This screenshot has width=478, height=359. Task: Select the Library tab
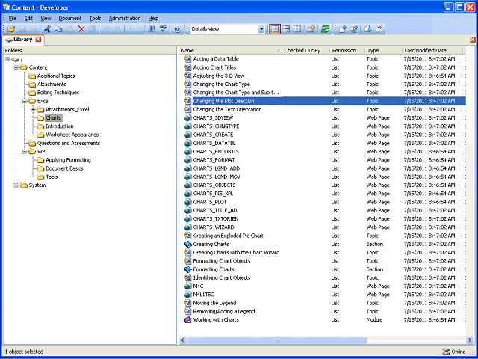tap(23, 40)
